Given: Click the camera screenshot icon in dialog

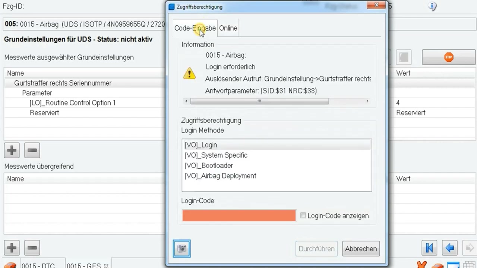Looking at the screenshot, I should click(x=182, y=249).
